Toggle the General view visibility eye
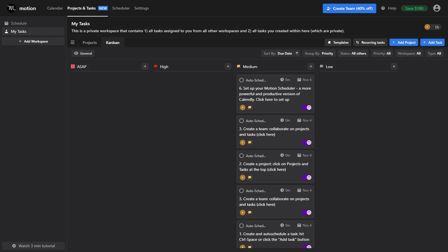 tap(76, 53)
